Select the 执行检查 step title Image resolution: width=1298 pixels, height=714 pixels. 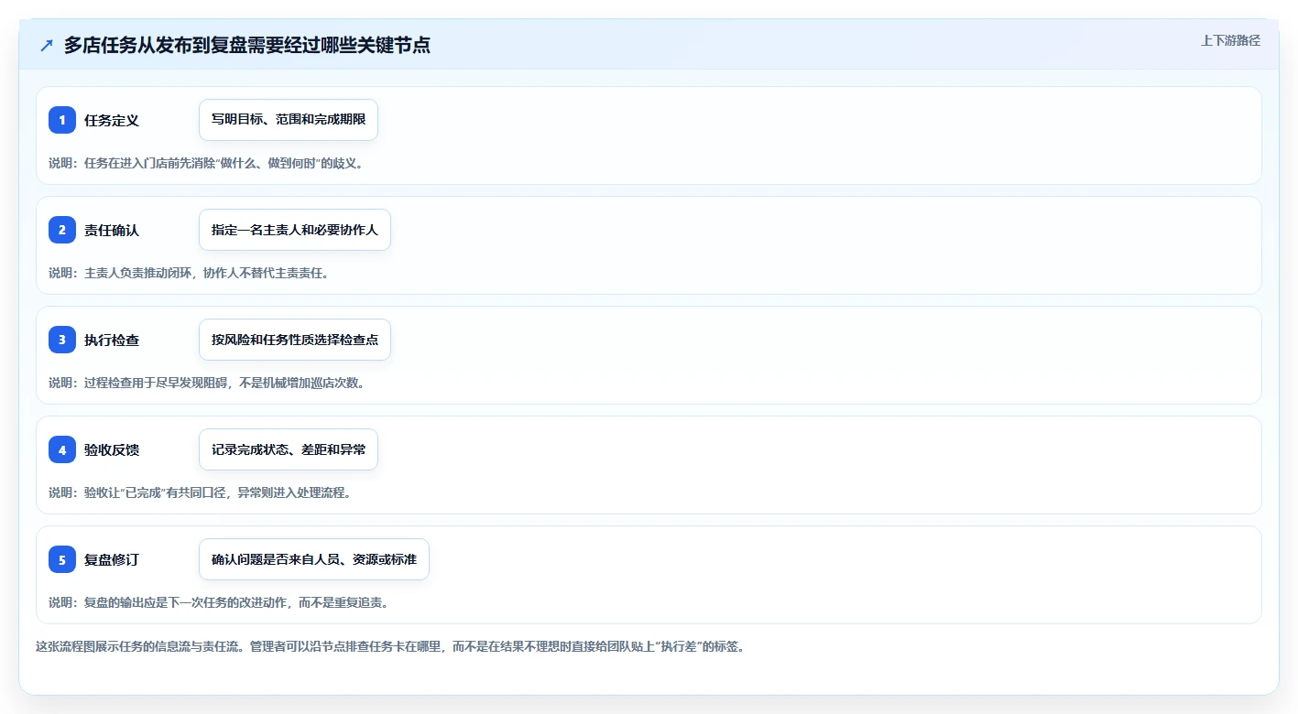point(112,340)
